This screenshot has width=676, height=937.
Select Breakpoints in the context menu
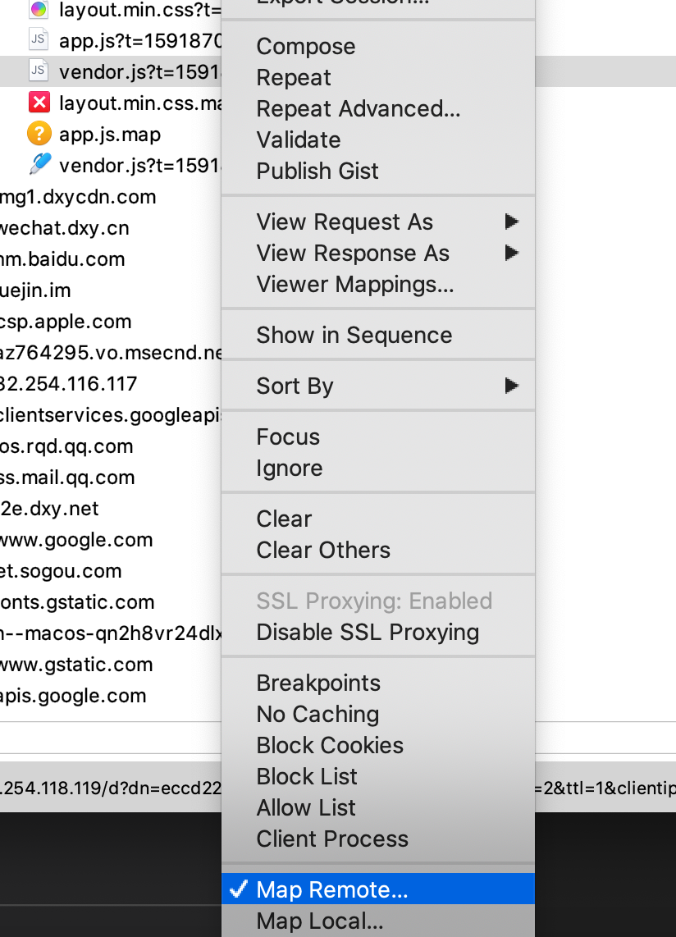coord(318,683)
